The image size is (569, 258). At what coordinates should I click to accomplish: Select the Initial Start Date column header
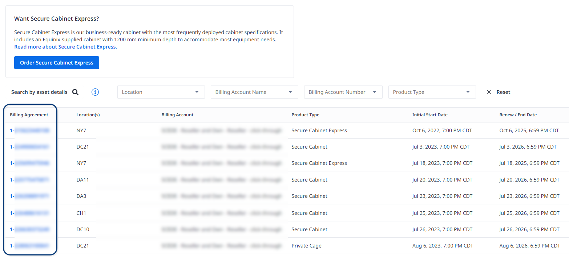click(x=430, y=115)
